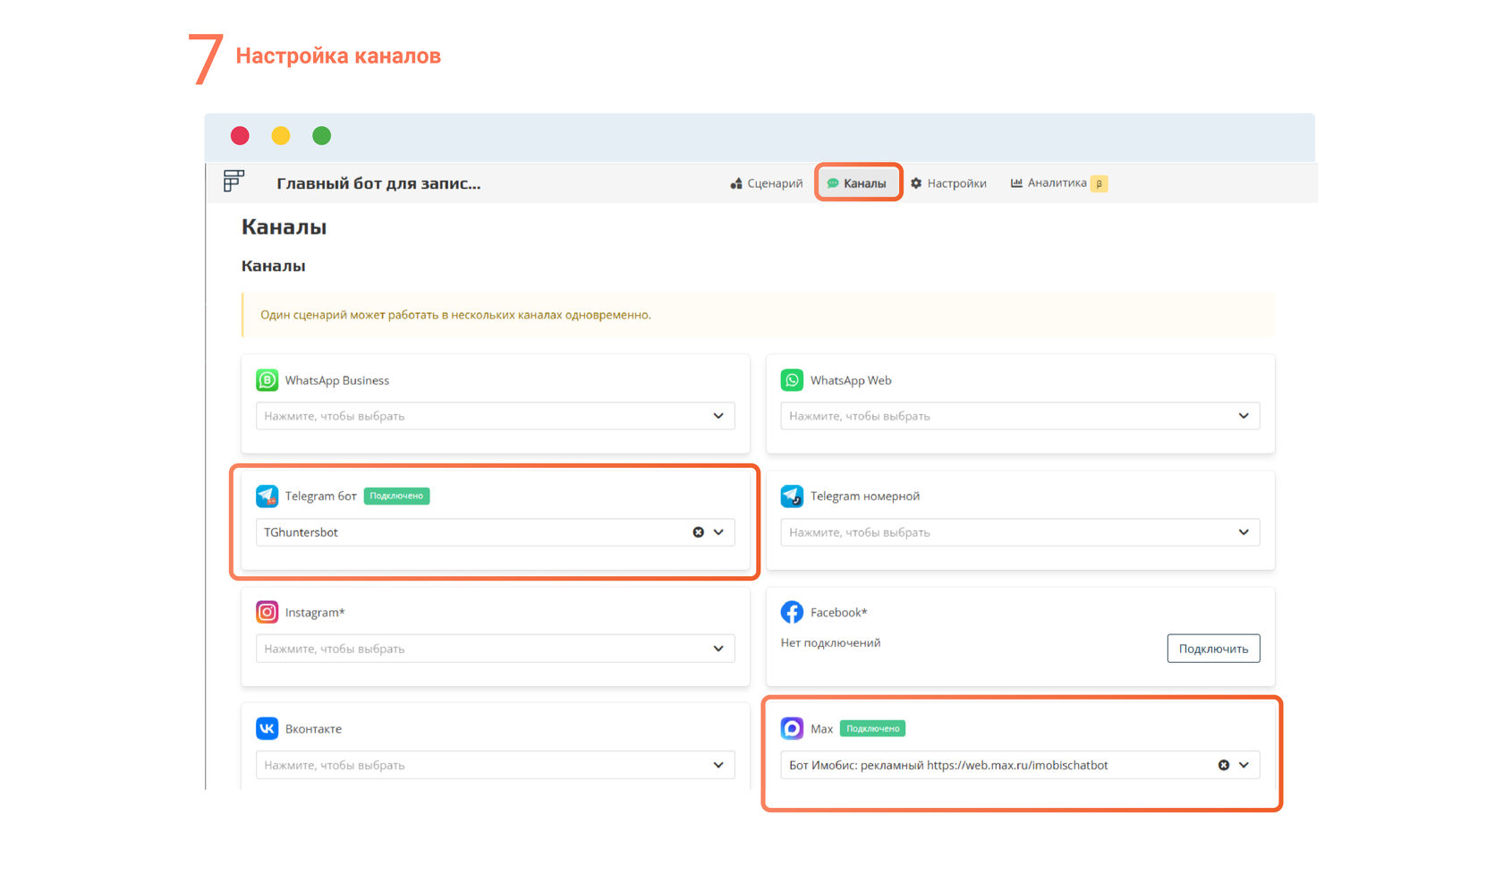Click the Telegram номерной channel icon
The image size is (1503, 883).
point(792,496)
